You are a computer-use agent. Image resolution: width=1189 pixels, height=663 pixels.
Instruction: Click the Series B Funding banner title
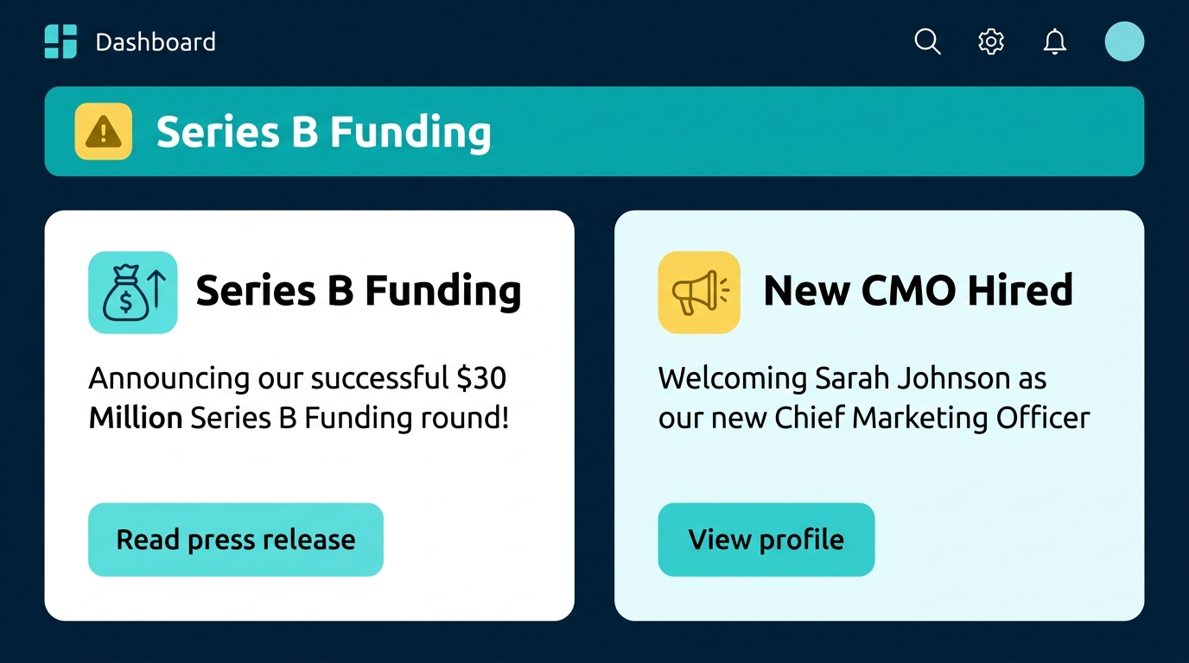323,132
